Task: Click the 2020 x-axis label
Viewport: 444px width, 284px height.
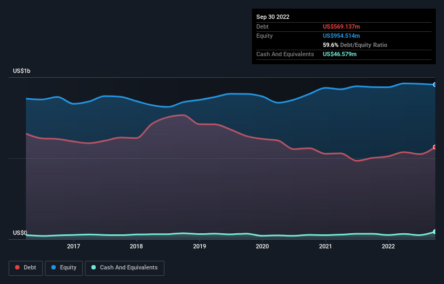Action: pos(262,246)
